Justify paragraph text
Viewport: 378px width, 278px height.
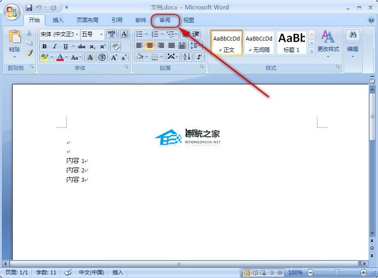pos(172,45)
